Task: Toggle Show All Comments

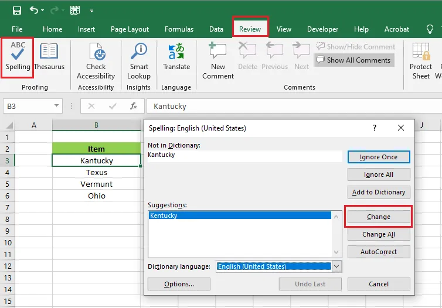Action: coord(353,60)
